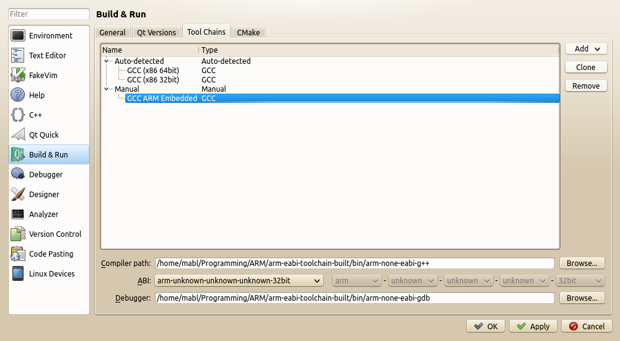Apply the current settings
The image size is (620, 341).
[533, 326]
